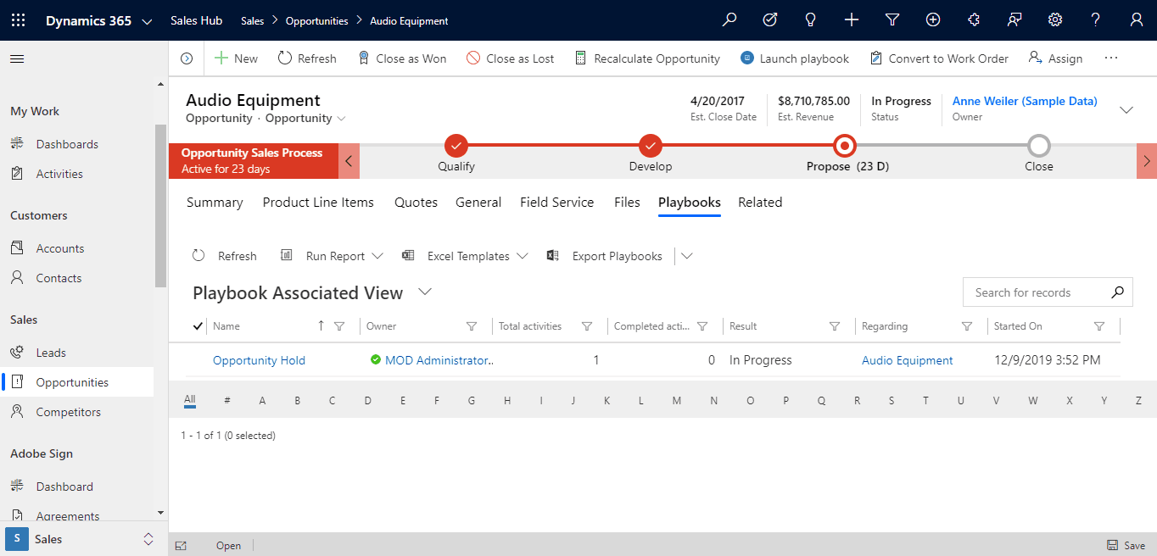Viewport: 1157px width, 556px height.
Task: Switch to the Summary tab
Action: tap(215, 203)
